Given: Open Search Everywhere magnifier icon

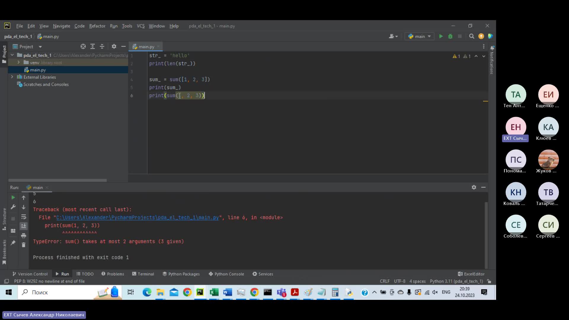Looking at the screenshot, I should [x=471, y=36].
